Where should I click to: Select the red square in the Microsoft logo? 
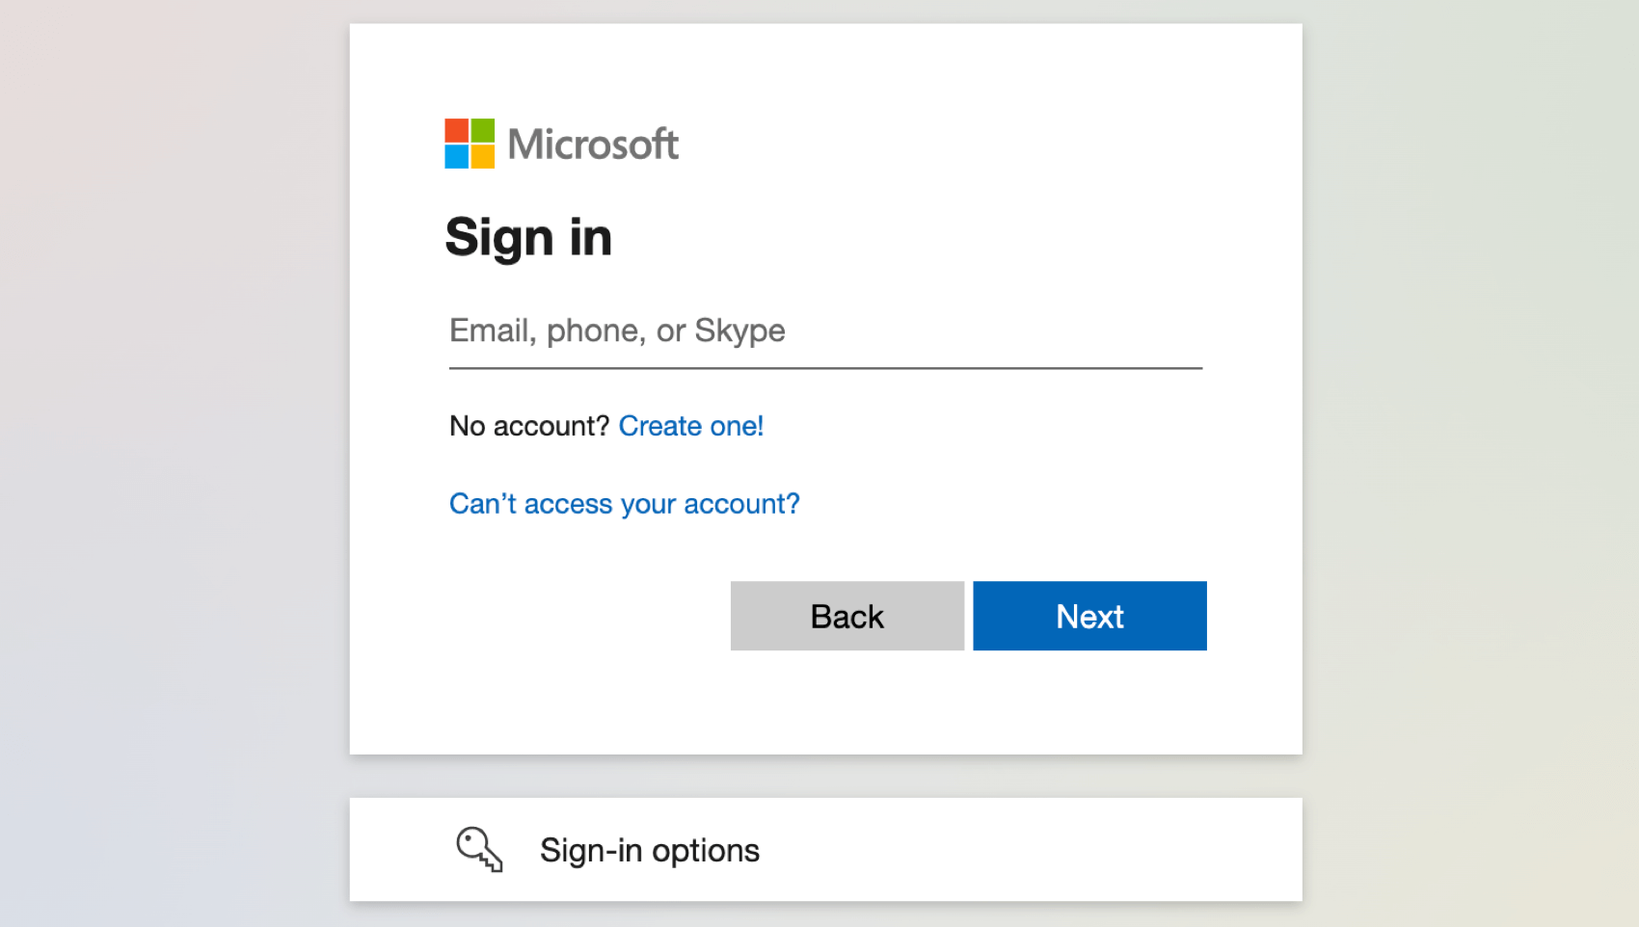(x=455, y=129)
